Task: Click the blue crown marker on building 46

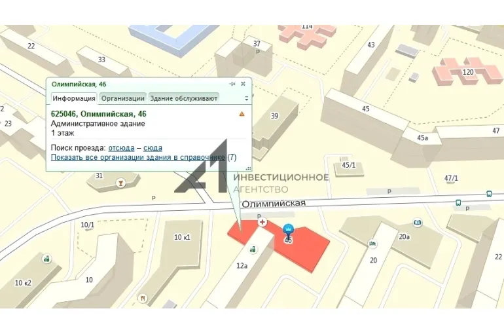Action: [x=288, y=230]
